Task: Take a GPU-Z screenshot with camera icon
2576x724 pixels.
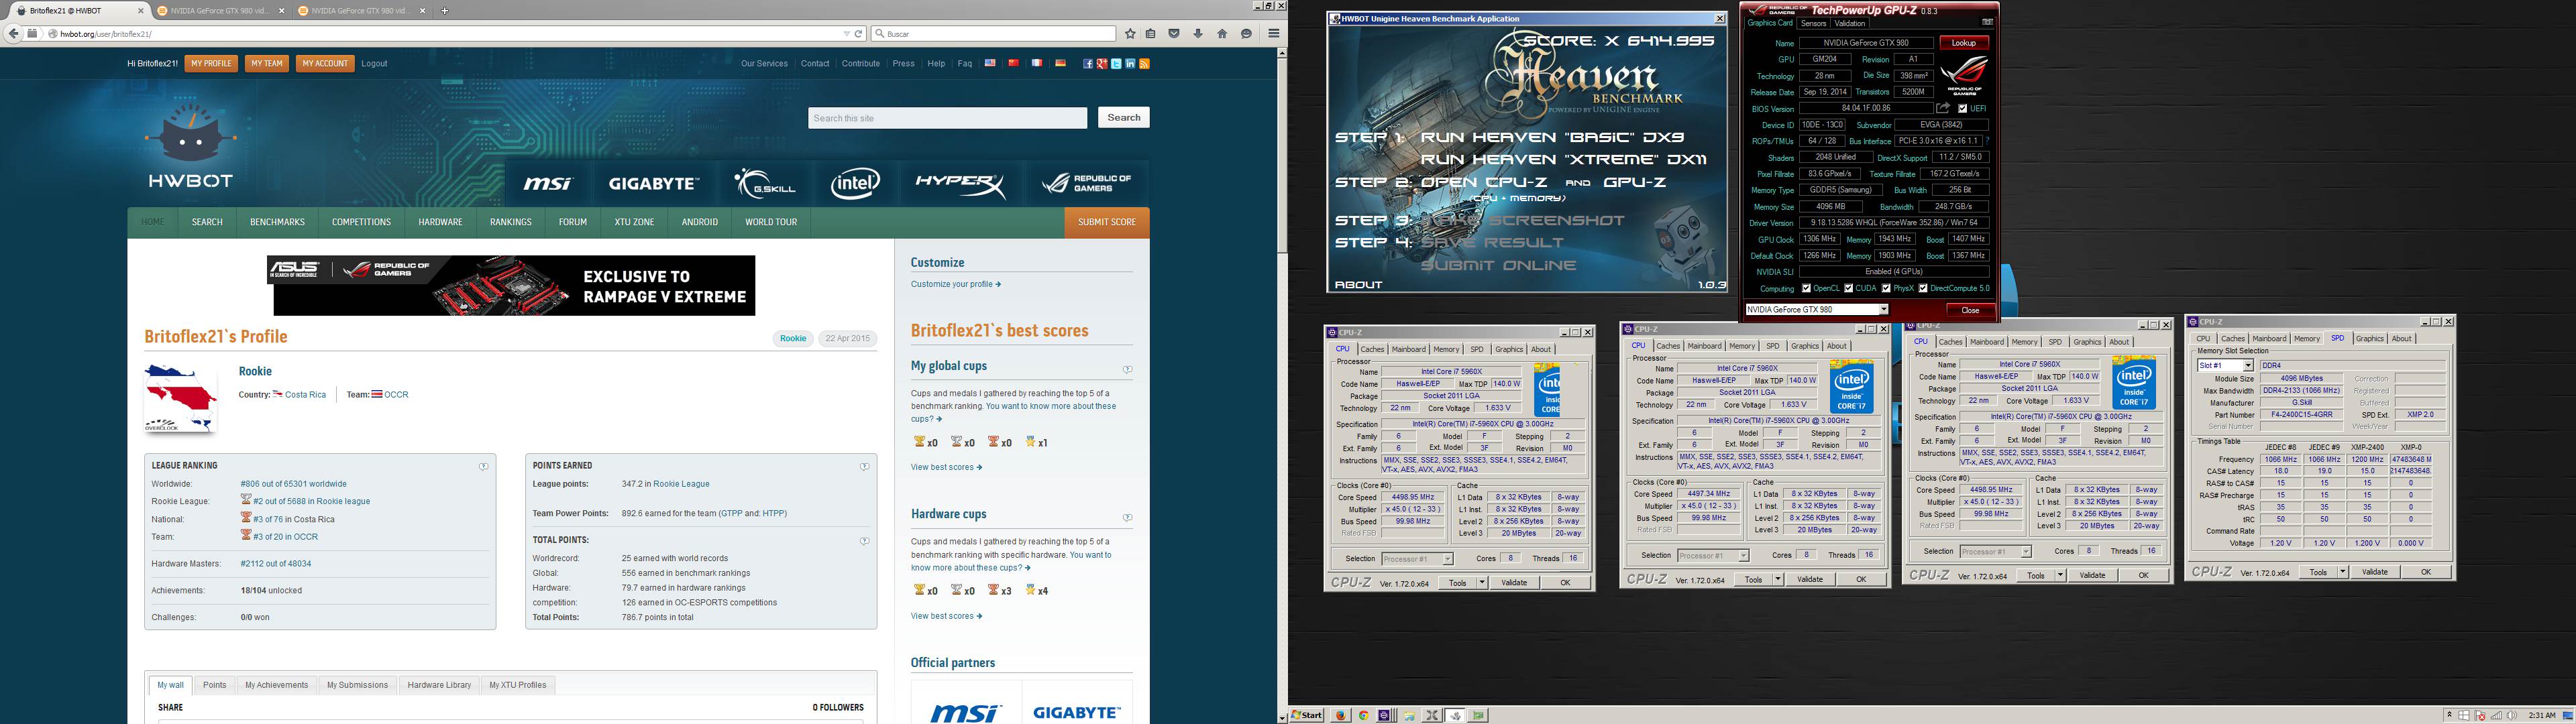Action: tap(1987, 22)
